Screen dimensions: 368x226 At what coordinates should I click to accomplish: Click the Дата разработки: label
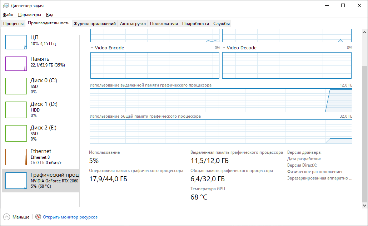pyautogui.click(x=304, y=159)
